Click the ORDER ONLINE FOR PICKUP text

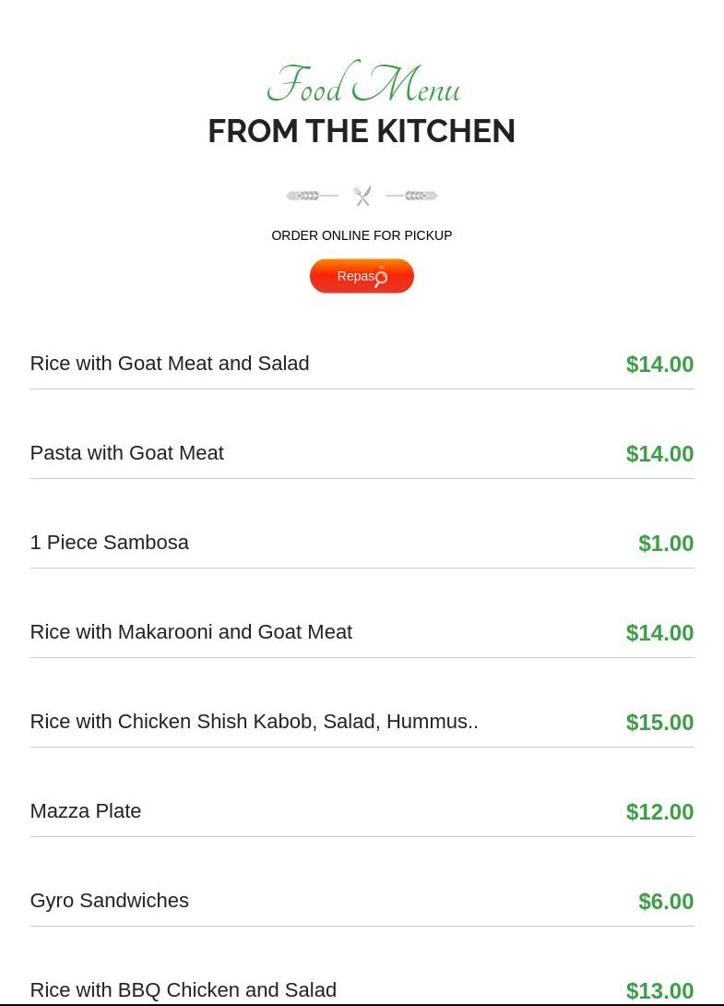362,235
